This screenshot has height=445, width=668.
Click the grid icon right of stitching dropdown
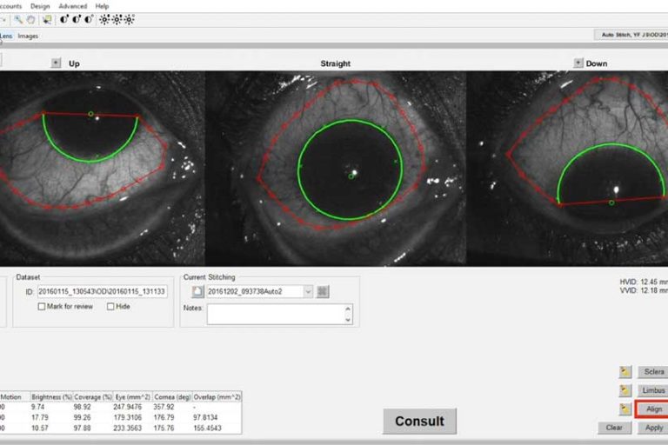point(323,292)
